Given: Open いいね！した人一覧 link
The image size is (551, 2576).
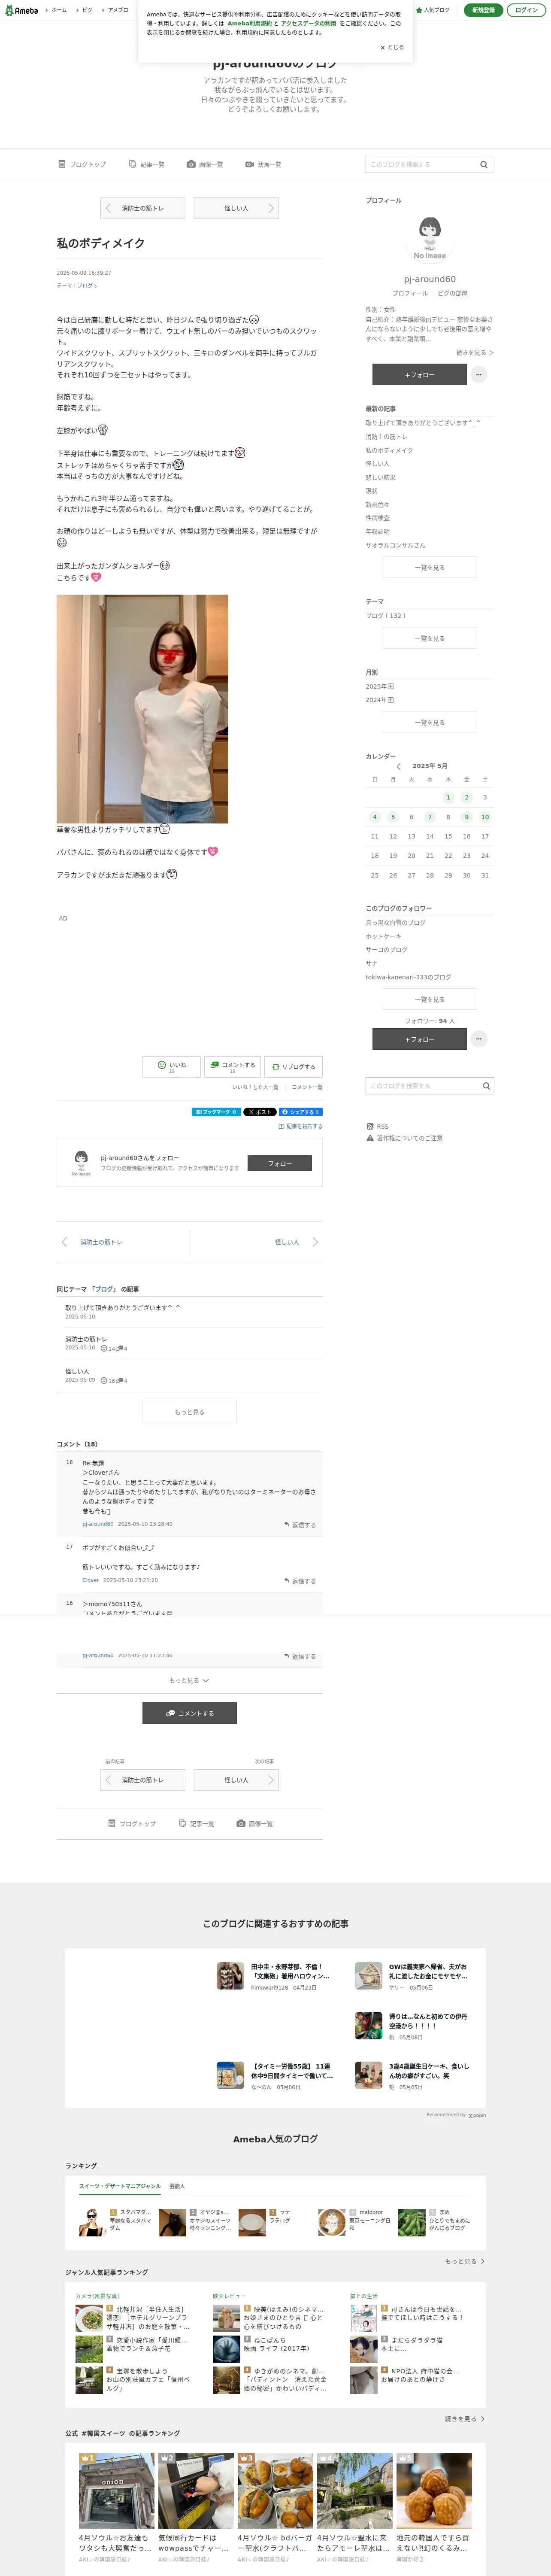Looking at the screenshot, I should (x=255, y=1087).
